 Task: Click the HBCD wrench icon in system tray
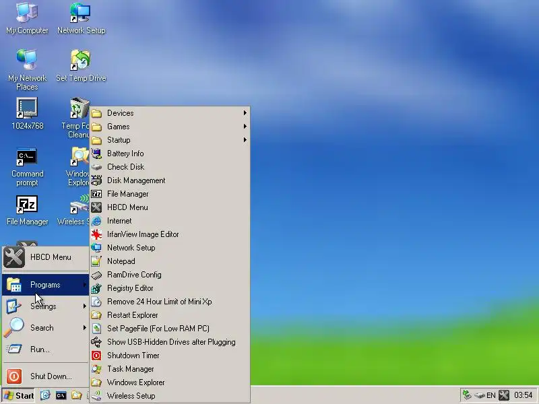504,395
